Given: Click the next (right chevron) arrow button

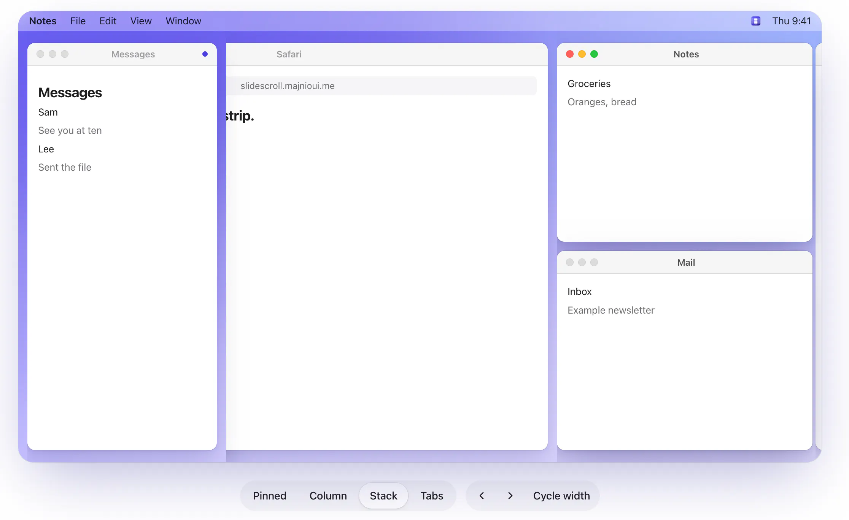Looking at the screenshot, I should pos(510,496).
